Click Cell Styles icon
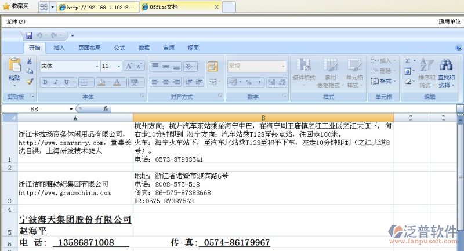This screenshot has width=464, height=251. tap(354, 64)
